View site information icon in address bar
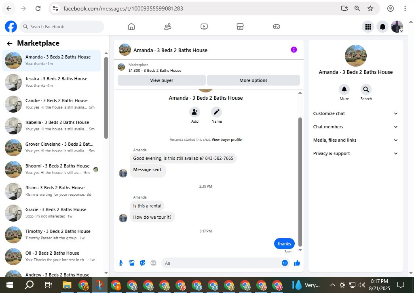The width and height of the screenshot is (414, 293). 55,8
